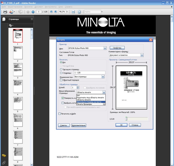Confirm printing with OK button

coord(121,125)
